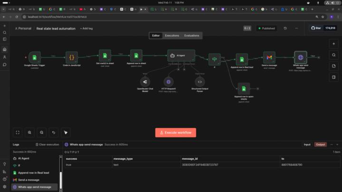Collapse the logs panel with chevron
Image resolution: width=342 pixels, height=192 pixels.
(337, 145)
